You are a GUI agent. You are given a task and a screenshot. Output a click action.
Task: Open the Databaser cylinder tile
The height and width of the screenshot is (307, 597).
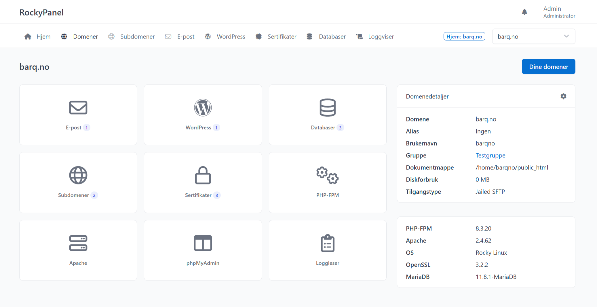[x=327, y=115]
